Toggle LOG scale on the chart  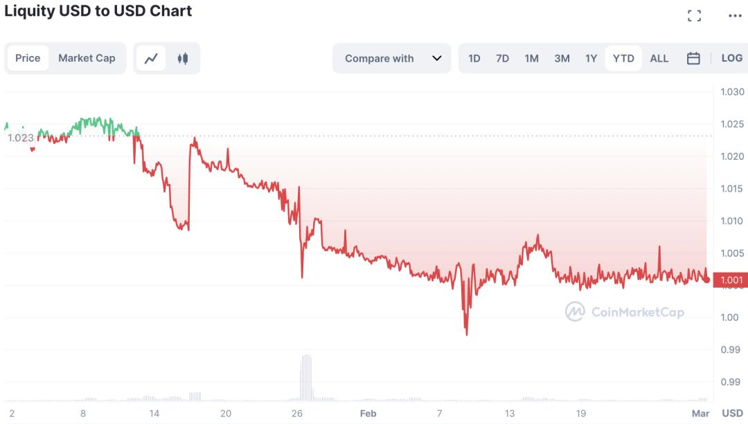click(x=731, y=58)
